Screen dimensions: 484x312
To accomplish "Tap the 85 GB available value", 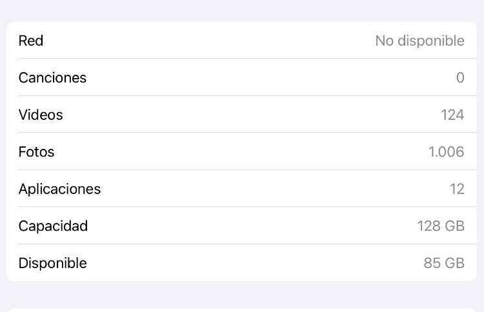I will 444,263.
